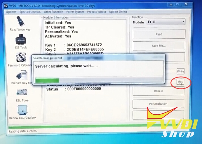Screen dimensions: 202x144
Task: Select the Key 1 value 06CD269653741572
Action: click(x=84, y=45)
